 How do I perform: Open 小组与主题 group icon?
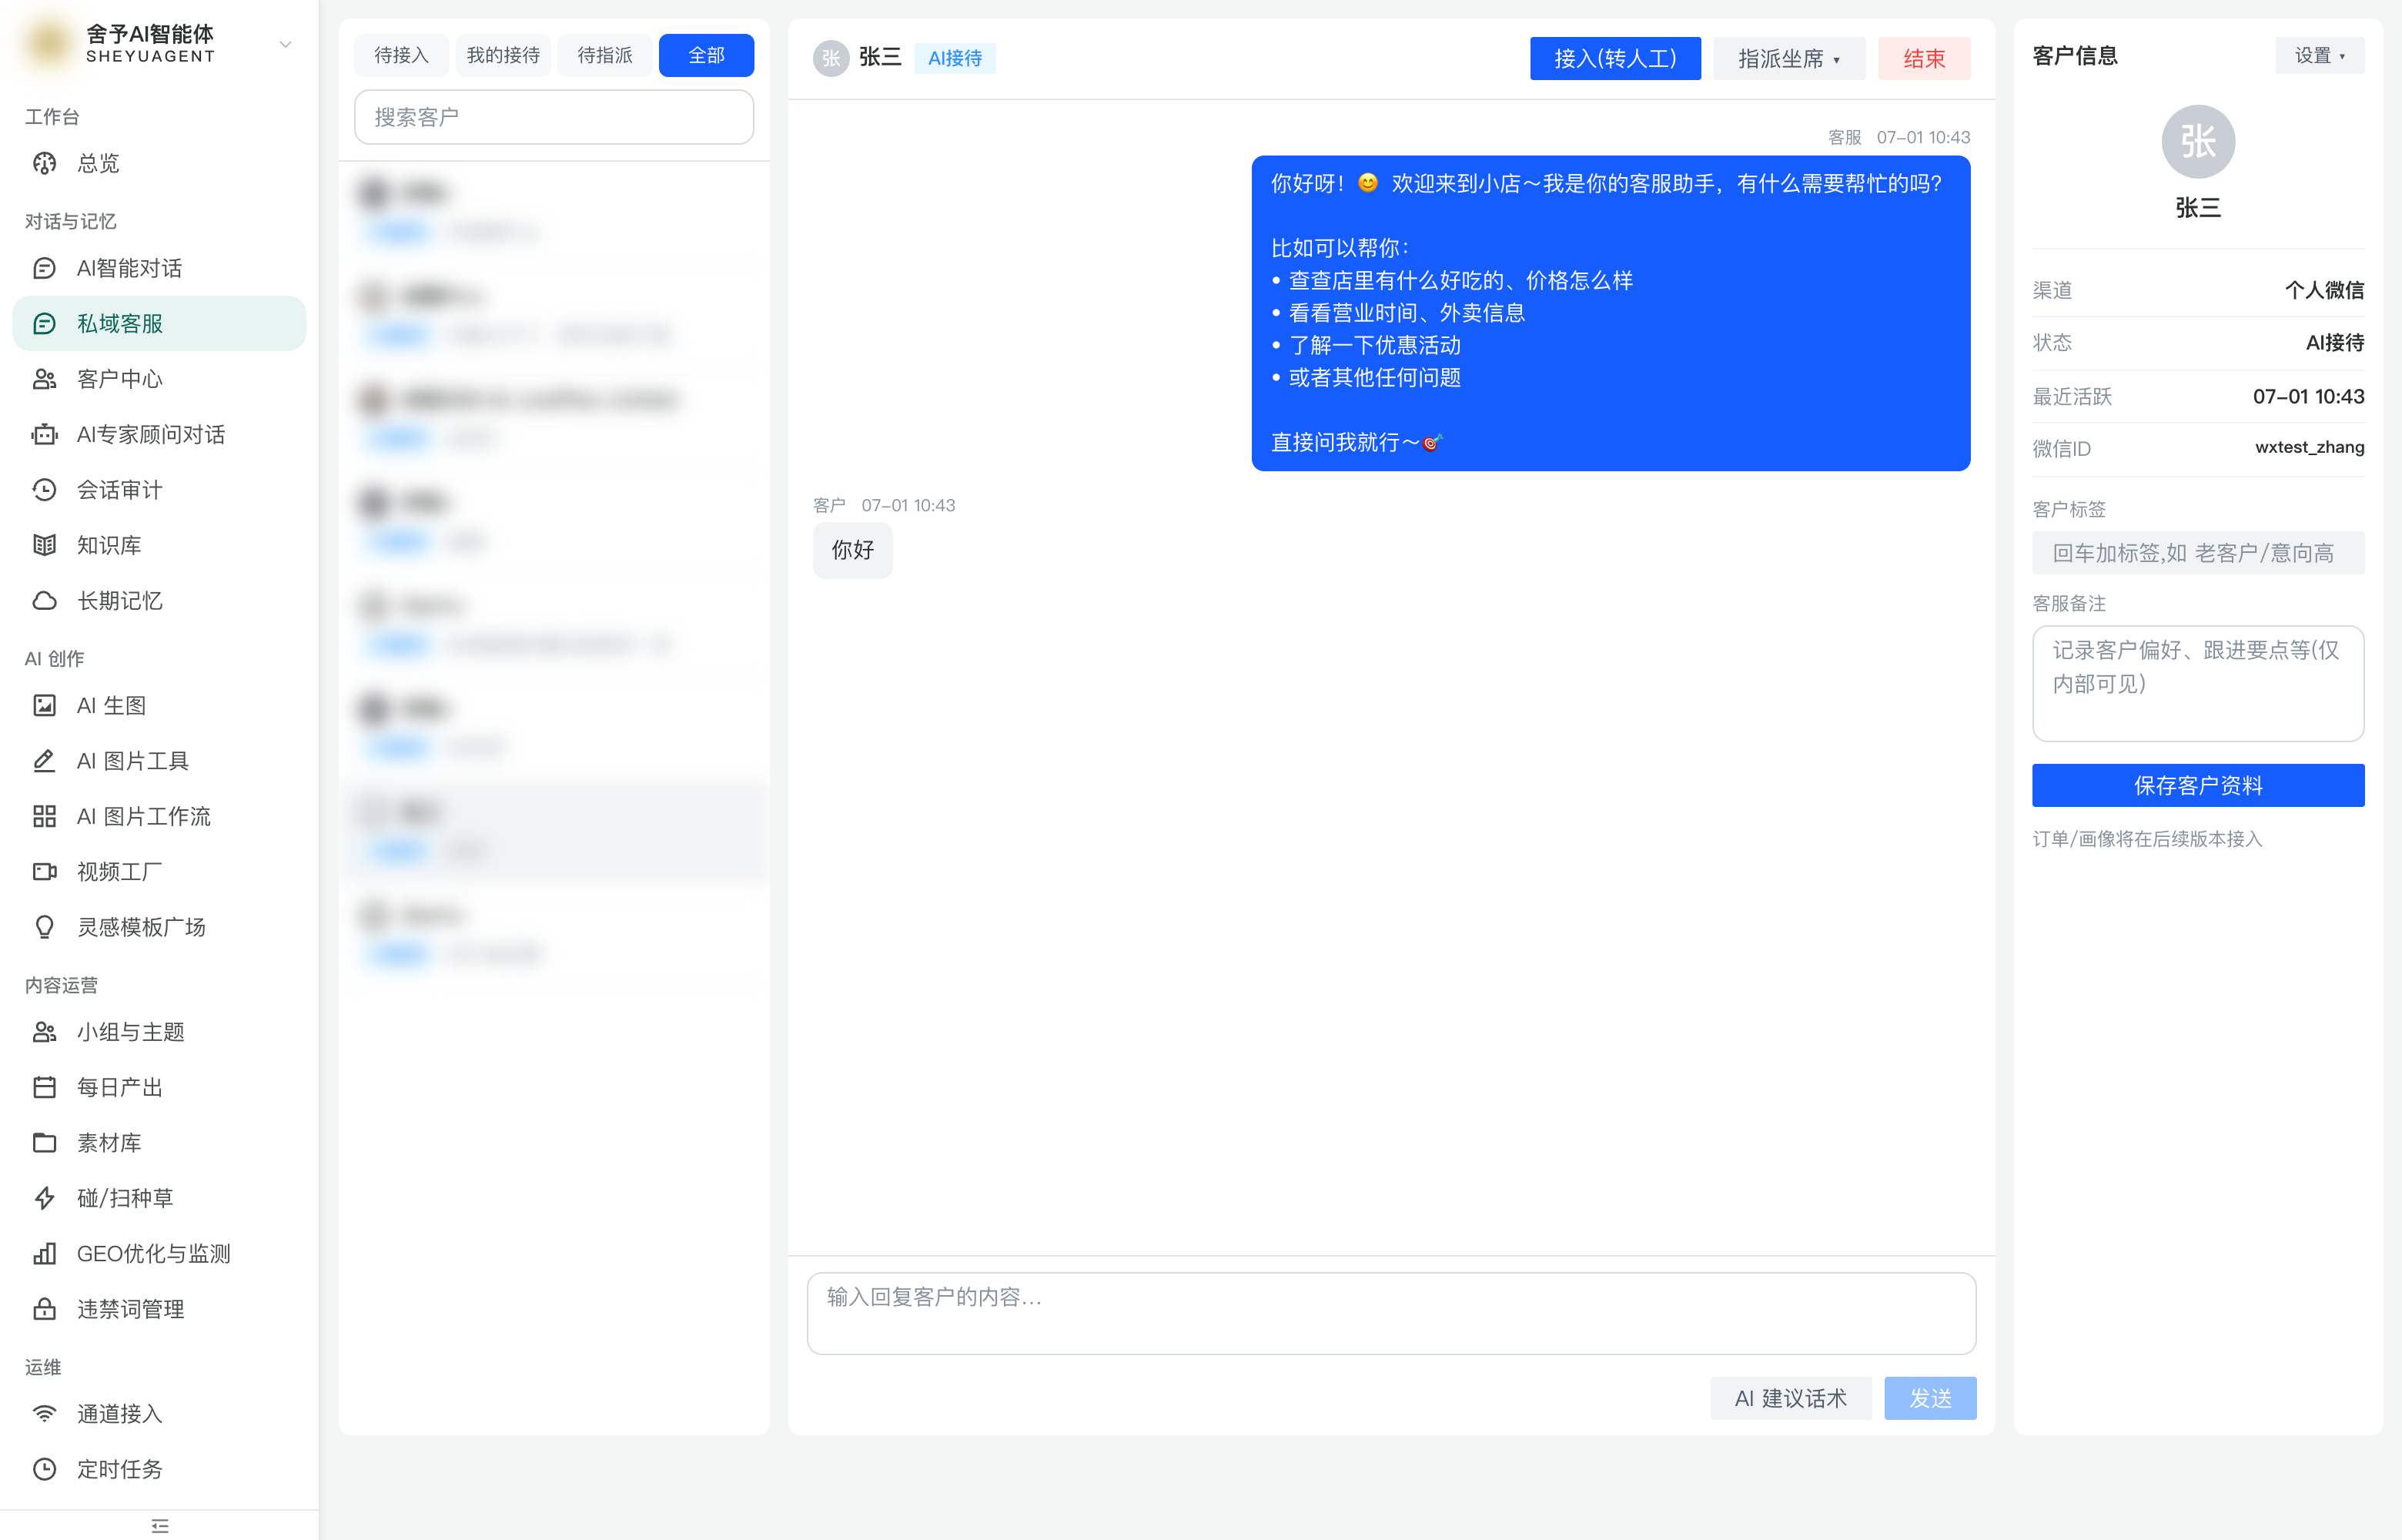[44, 1032]
